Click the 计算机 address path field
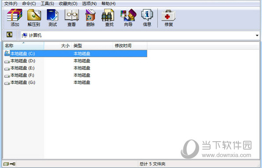The height and width of the screenshot is (168, 262). 140,36
